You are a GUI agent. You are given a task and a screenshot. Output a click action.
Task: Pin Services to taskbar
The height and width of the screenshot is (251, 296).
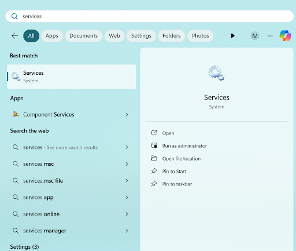click(x=177, y=184)
